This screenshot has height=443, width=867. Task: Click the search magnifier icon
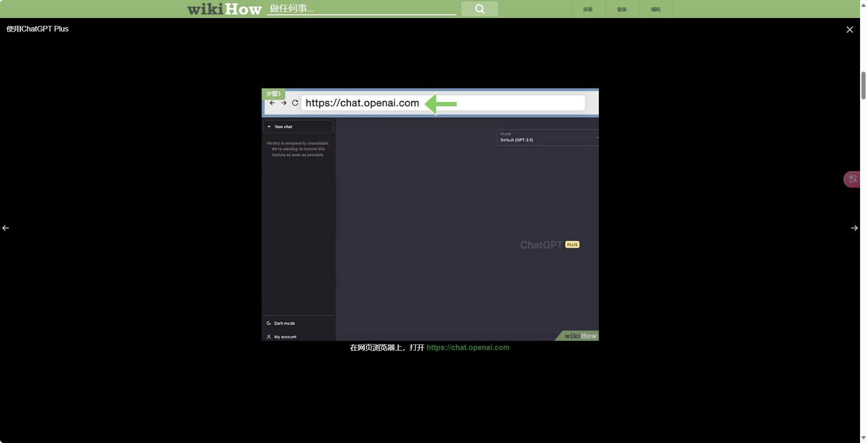(479, 9)
